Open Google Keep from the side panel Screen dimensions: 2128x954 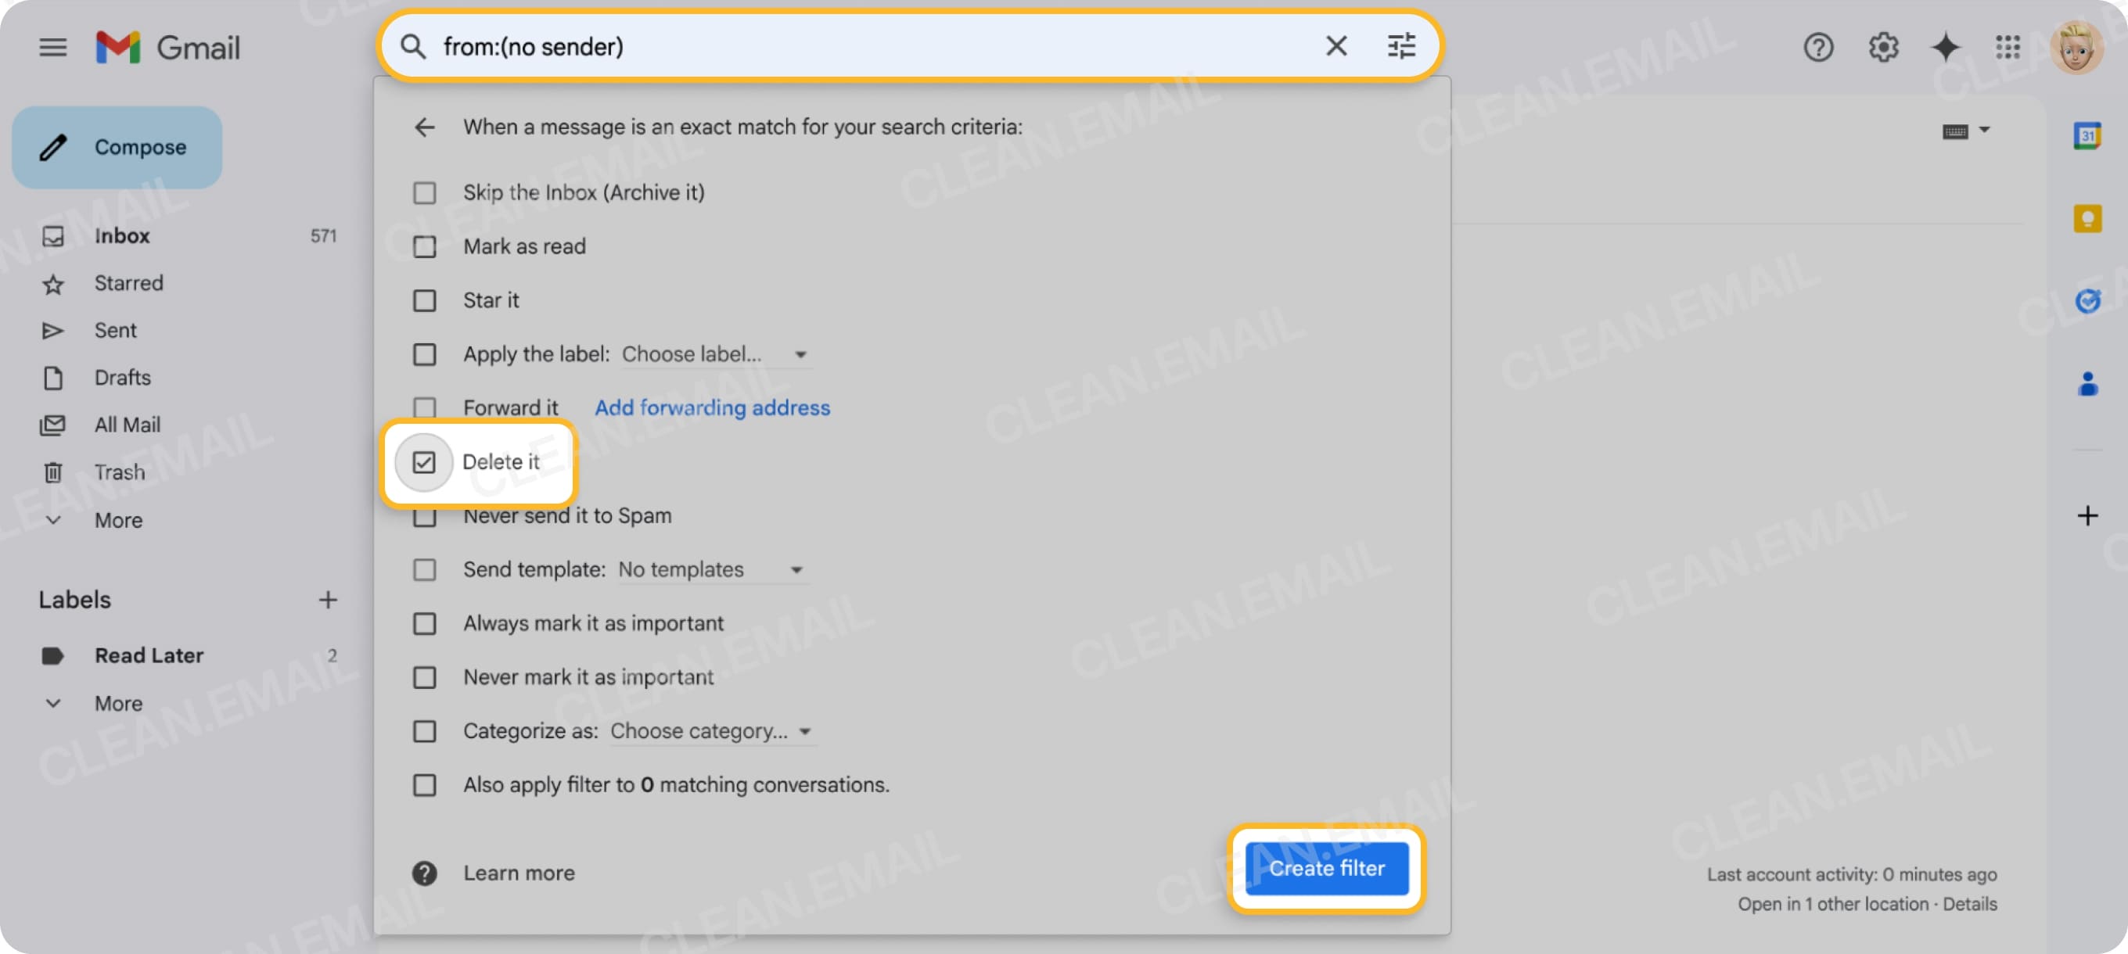2088,217
